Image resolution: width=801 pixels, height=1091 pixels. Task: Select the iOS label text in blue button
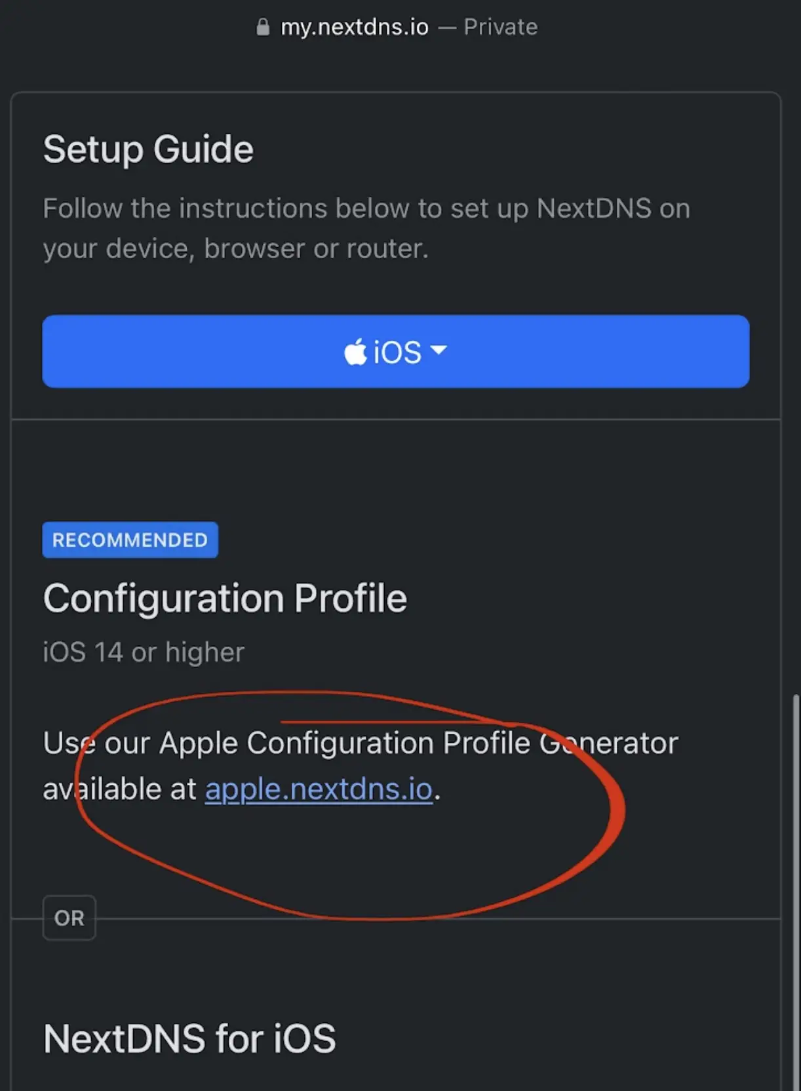pos(397,353)
